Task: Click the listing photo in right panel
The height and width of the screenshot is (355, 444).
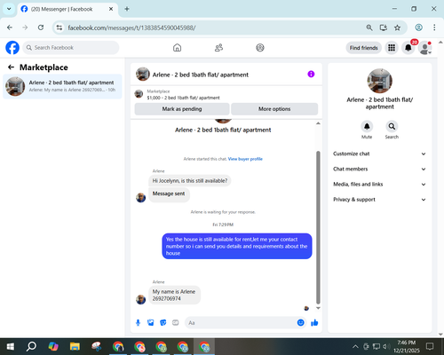Action: point(380,81)
